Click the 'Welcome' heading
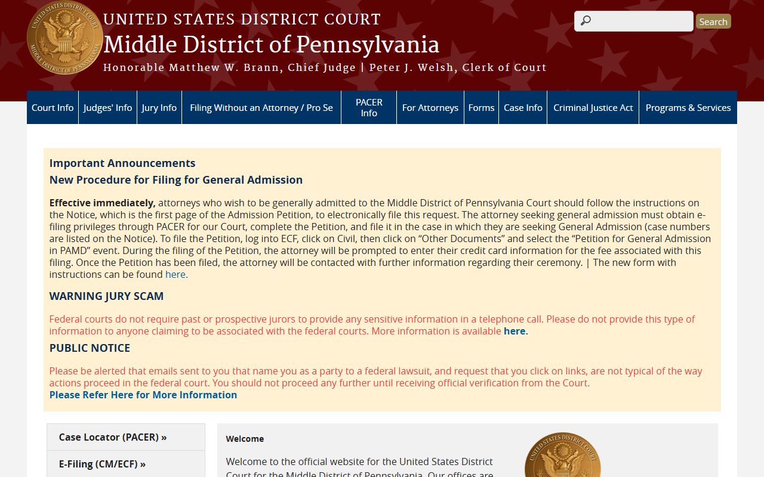764x477 pixels. [245, 438]
